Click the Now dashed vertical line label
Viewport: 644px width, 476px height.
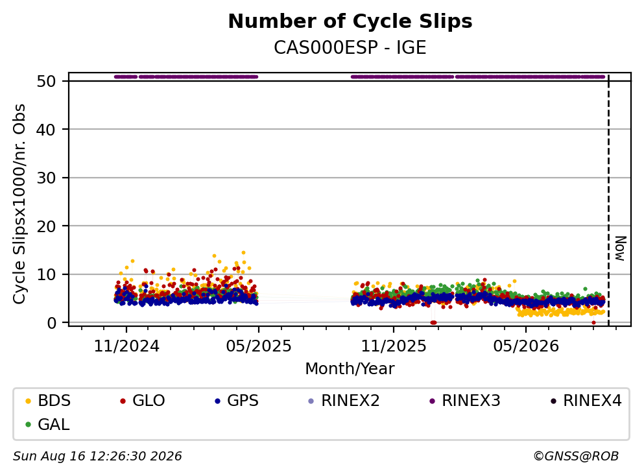[620, 248]
